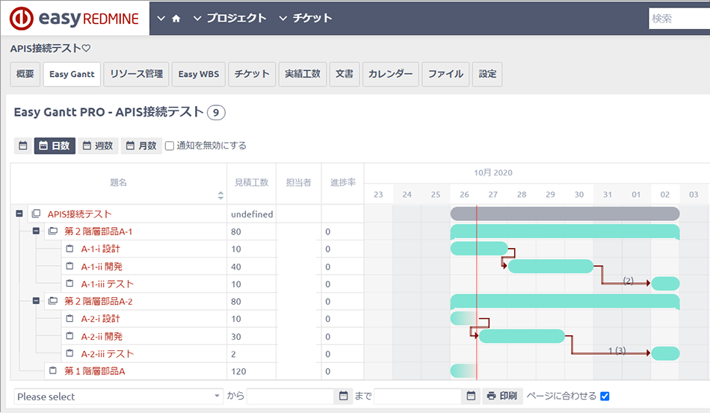Select the gray APIS接続テスト project bar

565,214
